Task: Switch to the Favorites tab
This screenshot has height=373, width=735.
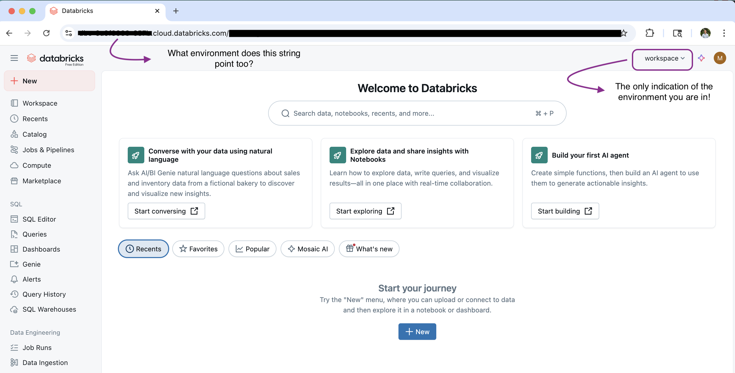Action: (198, 249)
